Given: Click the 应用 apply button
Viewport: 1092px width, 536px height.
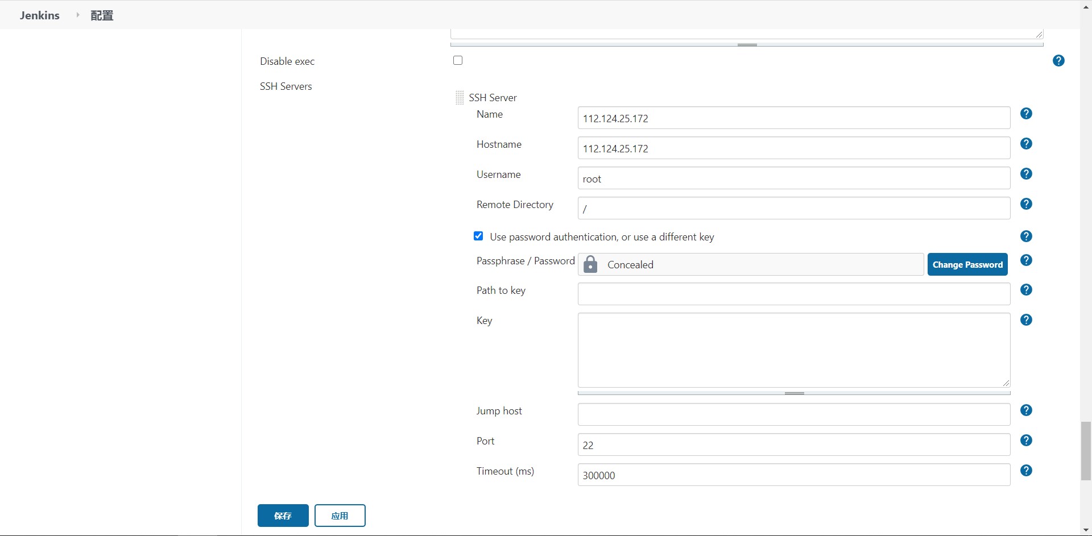Looking at the screenshot, I should point(340,516).
